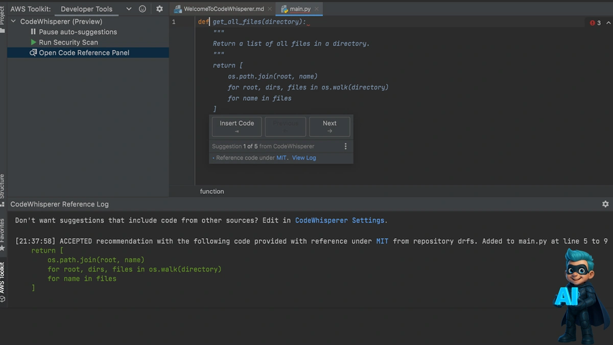
Task: Open the MIT link in the reference log entry
Action: coord(382,241)
